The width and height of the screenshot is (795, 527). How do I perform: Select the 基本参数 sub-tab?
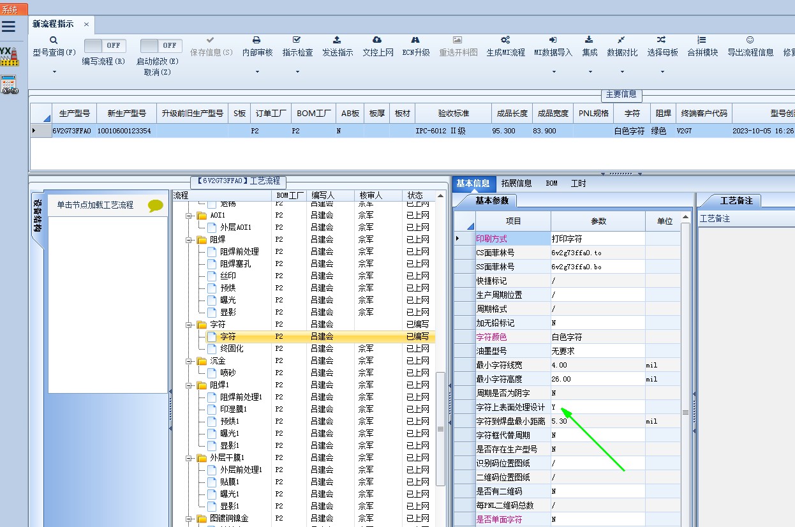[492, 200]
